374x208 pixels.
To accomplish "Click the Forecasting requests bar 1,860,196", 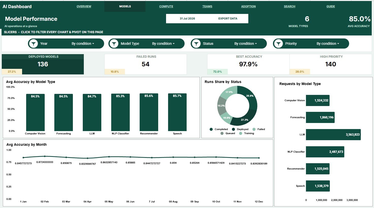I will (x=320, y=117).
